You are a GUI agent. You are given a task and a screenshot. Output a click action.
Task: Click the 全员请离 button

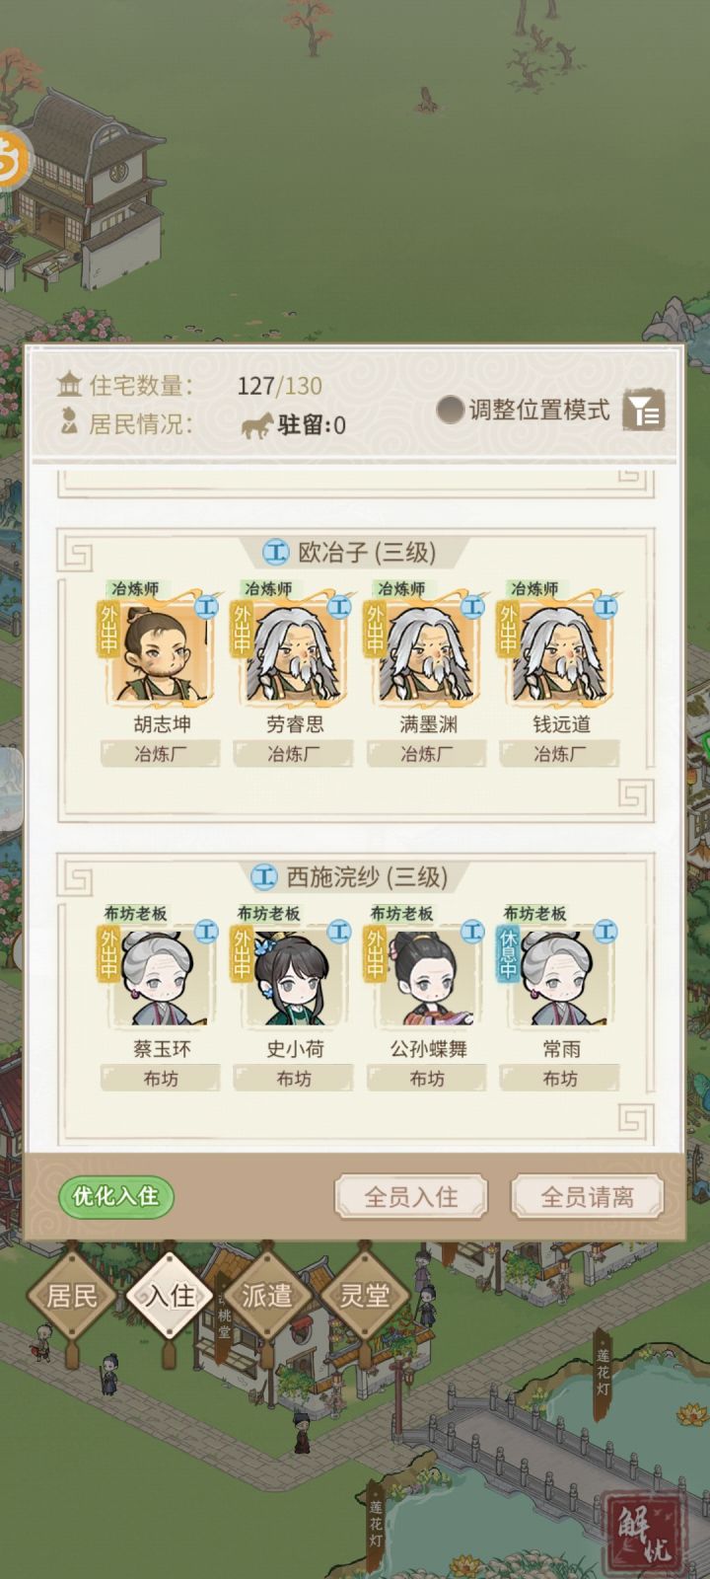coord(587,1197)
